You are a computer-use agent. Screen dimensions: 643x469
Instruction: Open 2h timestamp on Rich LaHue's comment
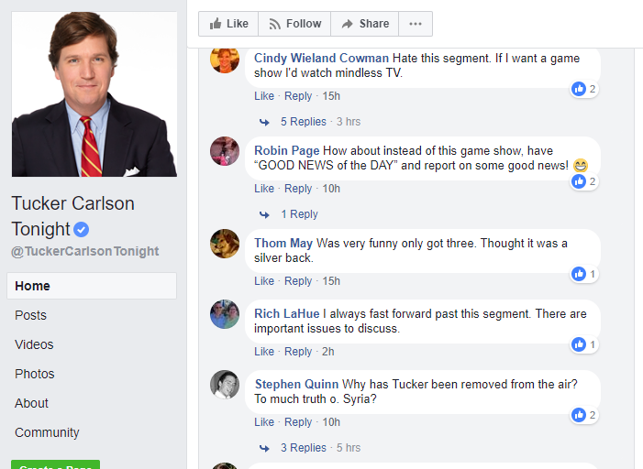click(328, 352)
